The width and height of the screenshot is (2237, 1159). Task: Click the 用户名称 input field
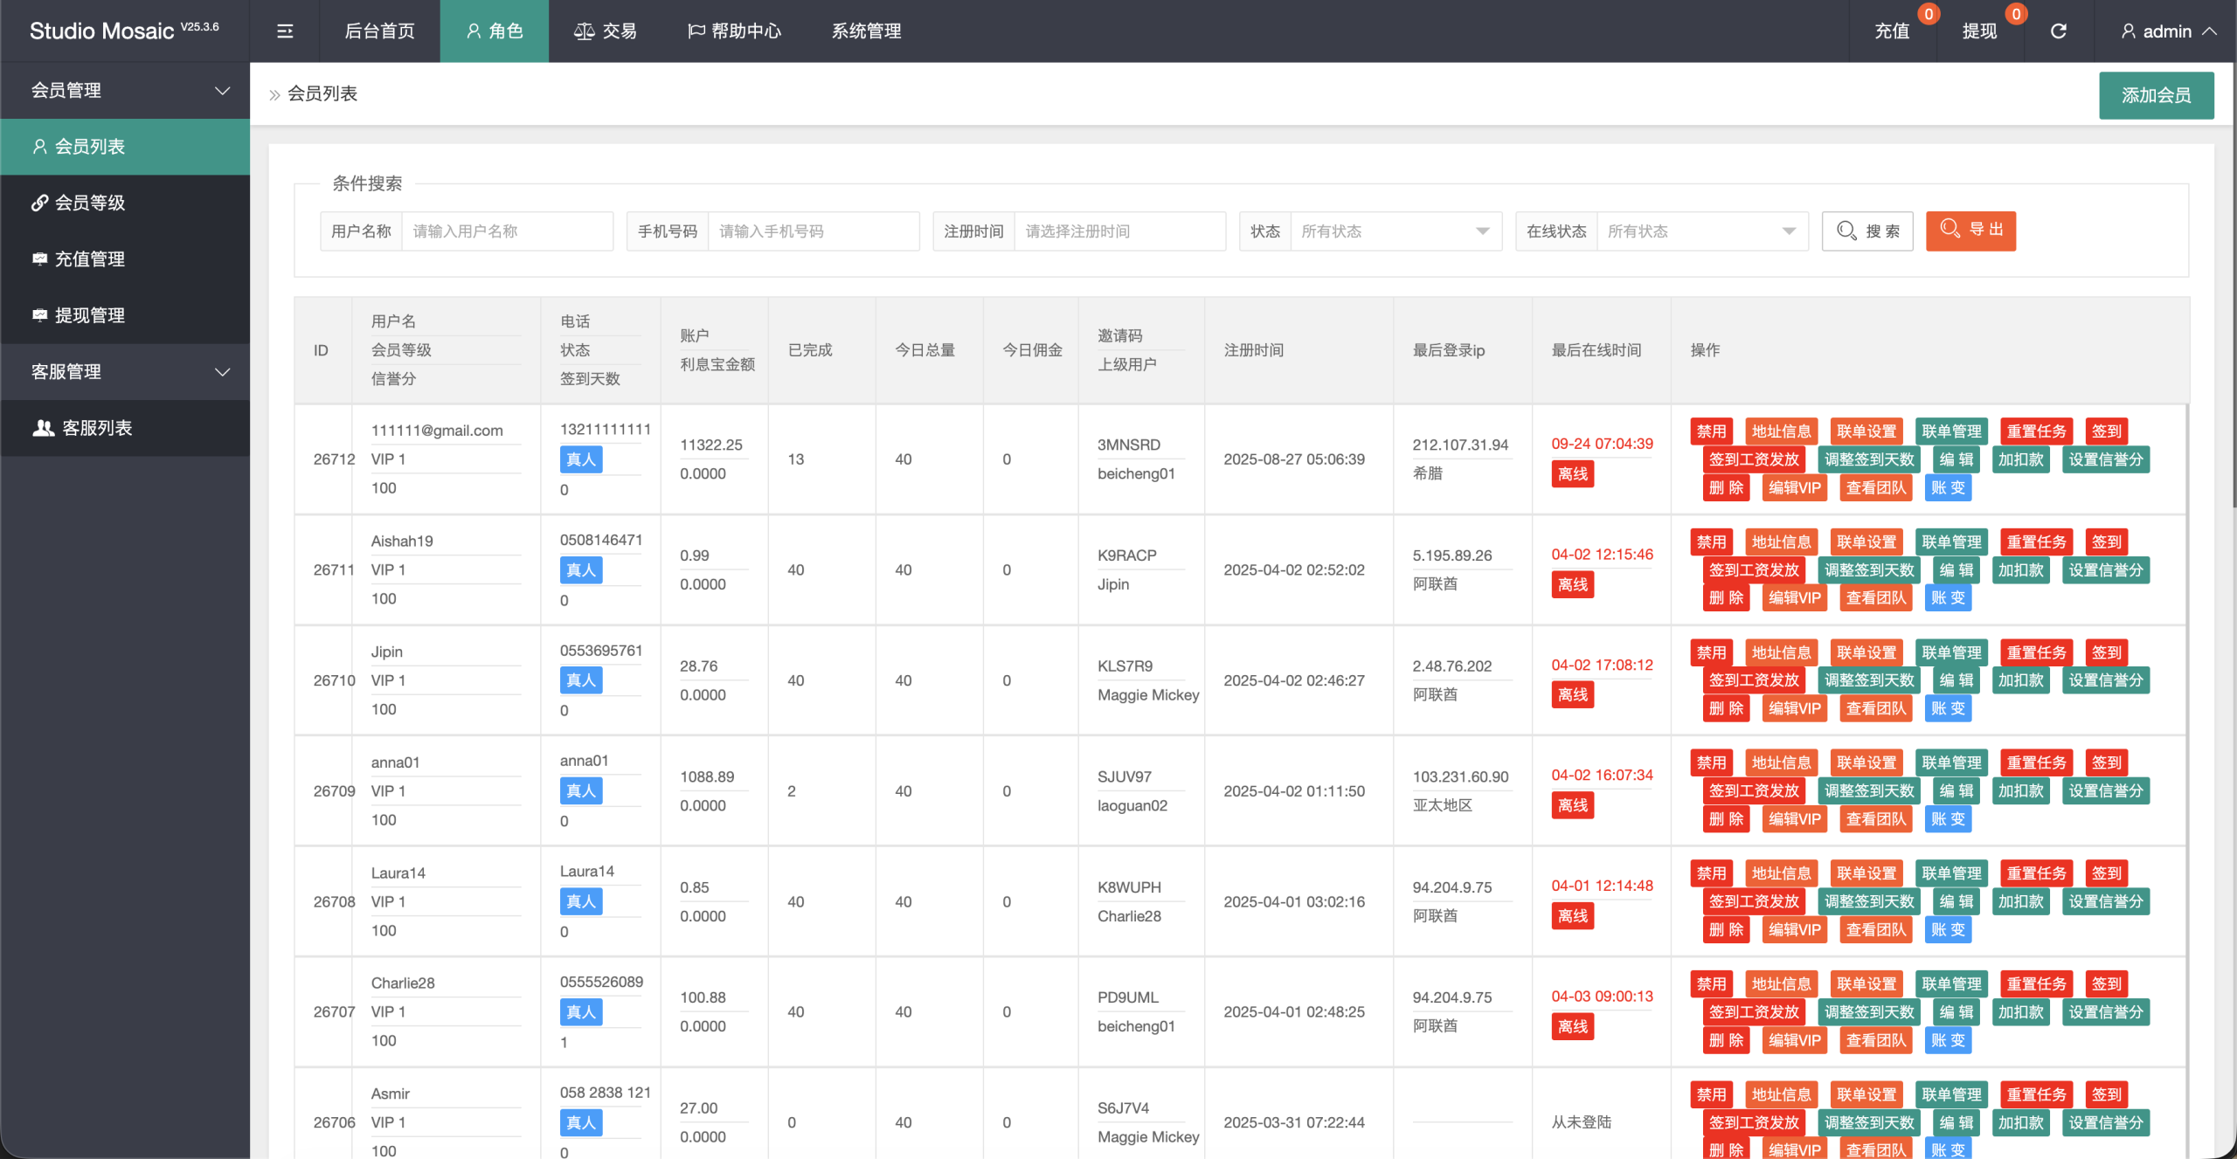click(507, 231)
